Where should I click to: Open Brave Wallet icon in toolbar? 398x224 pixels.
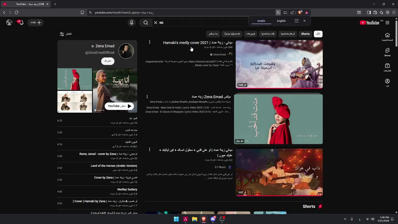pyautogui.click(x=375, y=12)
